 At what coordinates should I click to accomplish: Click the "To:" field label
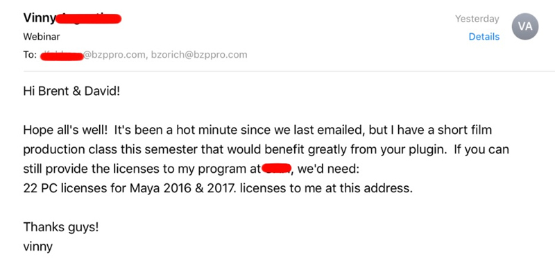tap(30, 56)
